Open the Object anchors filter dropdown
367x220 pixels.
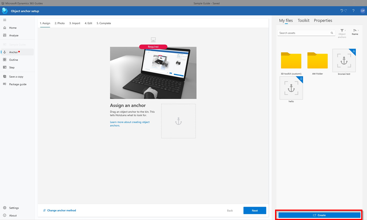click(x=342, y=33)
